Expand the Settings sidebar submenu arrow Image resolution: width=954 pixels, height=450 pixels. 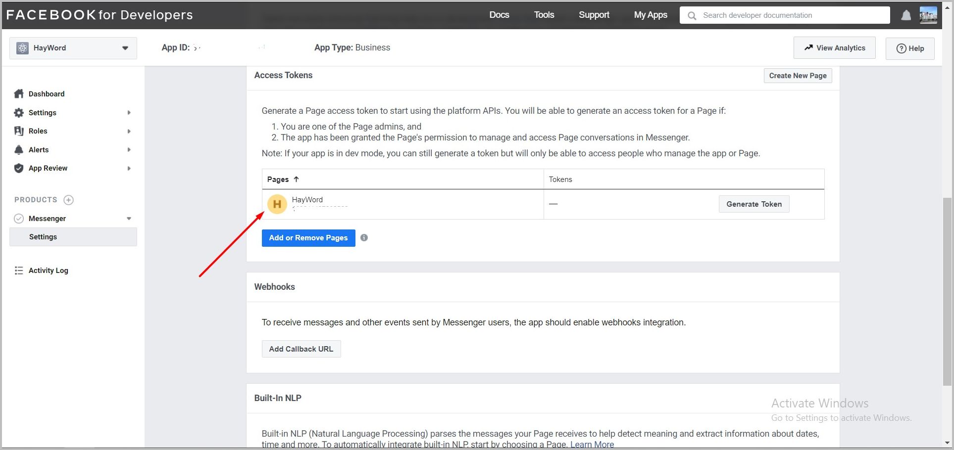(x=129, y=113)
